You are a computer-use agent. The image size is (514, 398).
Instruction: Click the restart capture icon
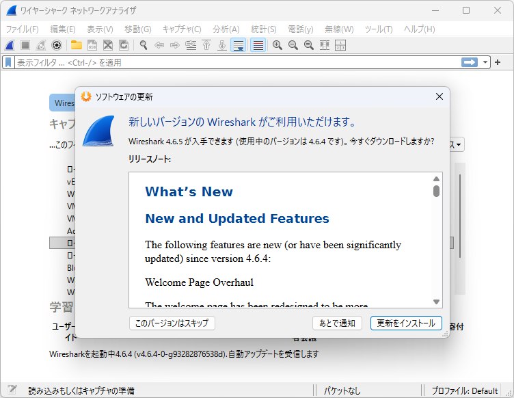pyautogui.click(x=41, y=45)
